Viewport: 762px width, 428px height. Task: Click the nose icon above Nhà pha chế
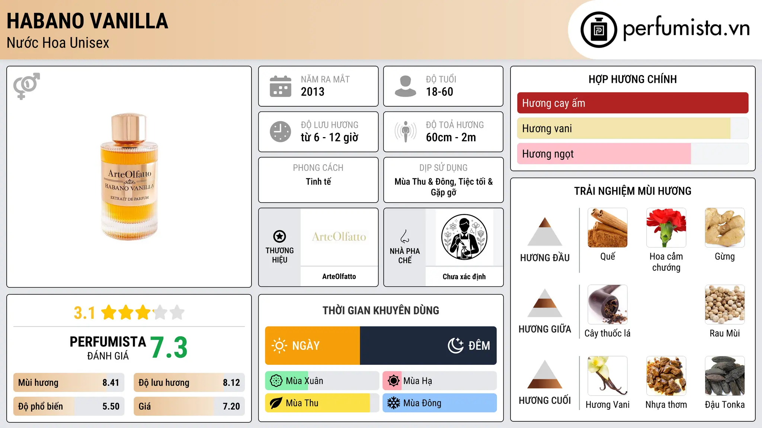pos(405,236)
